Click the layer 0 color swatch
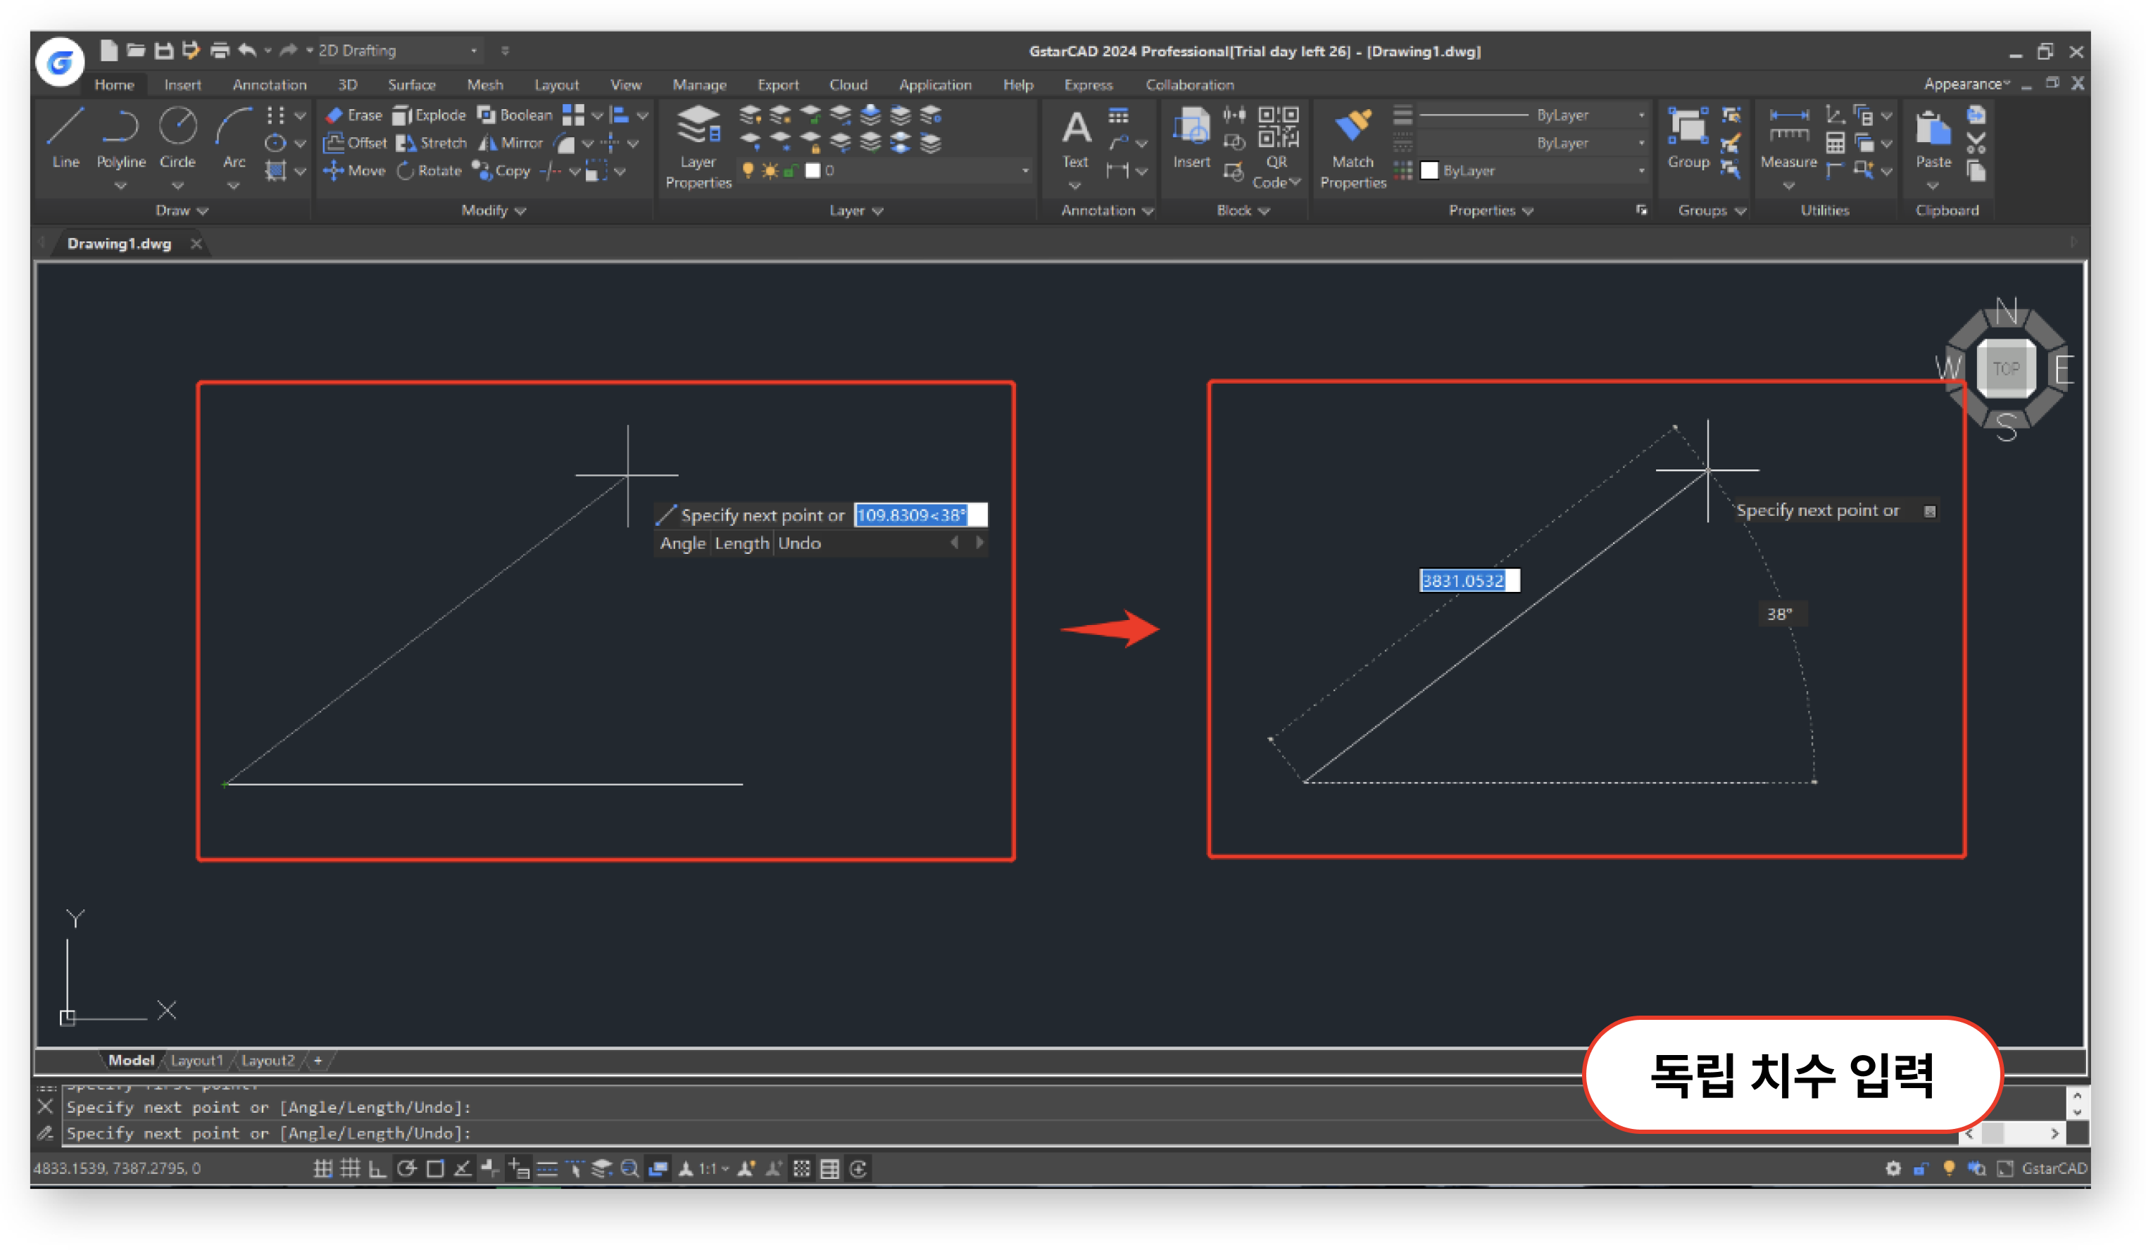Image resolution: width=2146 pixels, height=1250 pixels. 812,170
